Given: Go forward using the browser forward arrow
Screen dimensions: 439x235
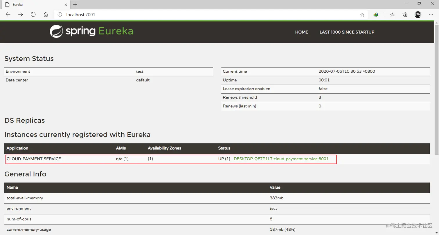Looking at the screenshot, I should point(20,14).
